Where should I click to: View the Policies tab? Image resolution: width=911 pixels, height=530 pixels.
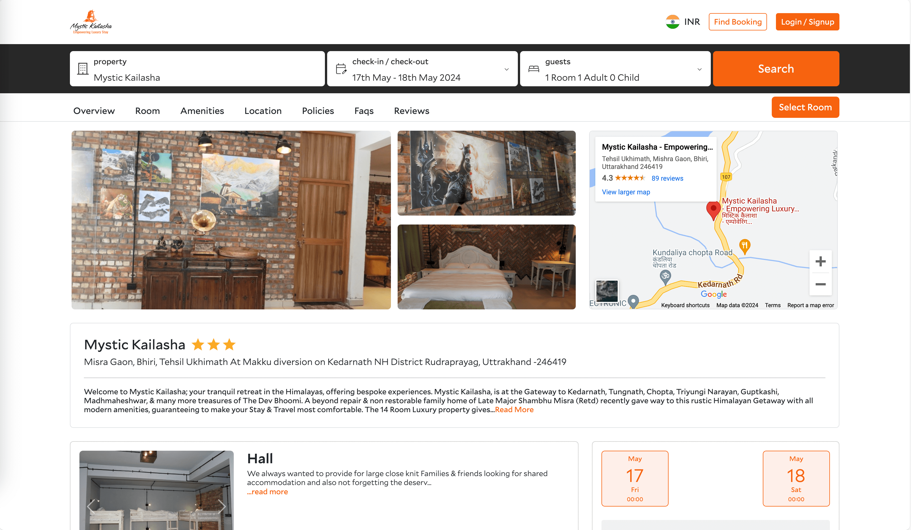[318, 111]
